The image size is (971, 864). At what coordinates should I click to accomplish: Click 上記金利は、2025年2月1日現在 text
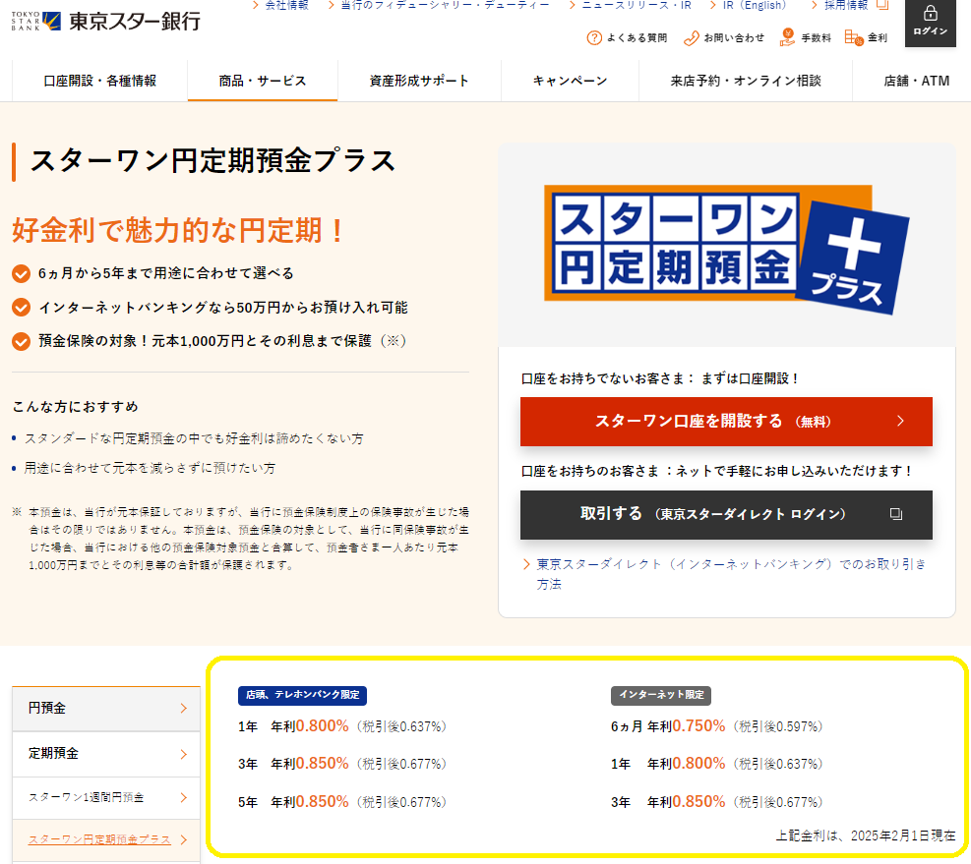tap(865, 836)
